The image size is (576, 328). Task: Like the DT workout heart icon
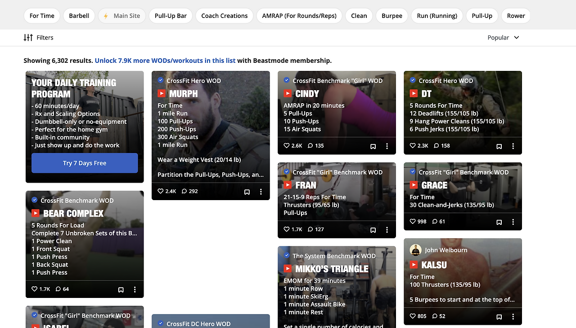(x=413, y=146)
